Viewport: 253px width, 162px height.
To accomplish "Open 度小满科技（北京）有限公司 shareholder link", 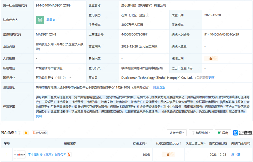I will pyautogui.click(x=47, y=154).
